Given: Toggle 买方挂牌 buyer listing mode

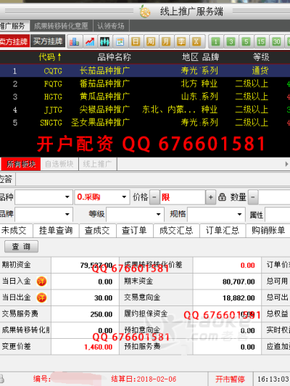Looking at the screenshot, I should (48, 41).
